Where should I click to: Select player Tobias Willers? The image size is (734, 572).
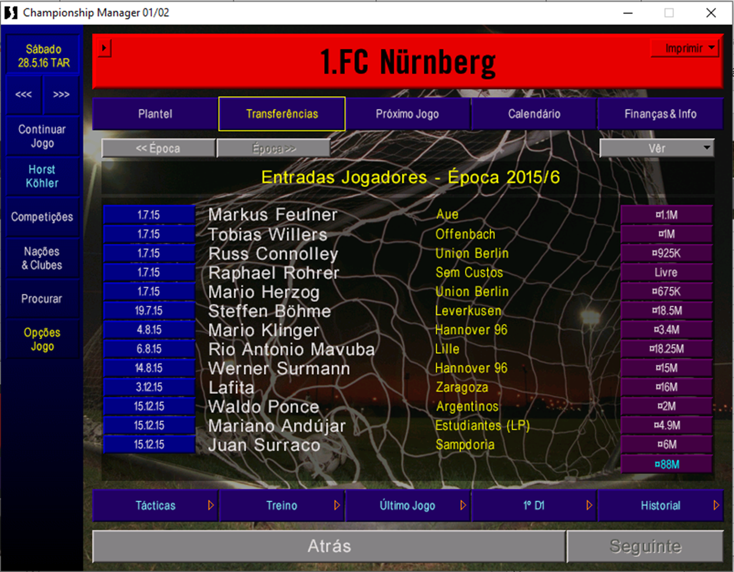[268, 234]
